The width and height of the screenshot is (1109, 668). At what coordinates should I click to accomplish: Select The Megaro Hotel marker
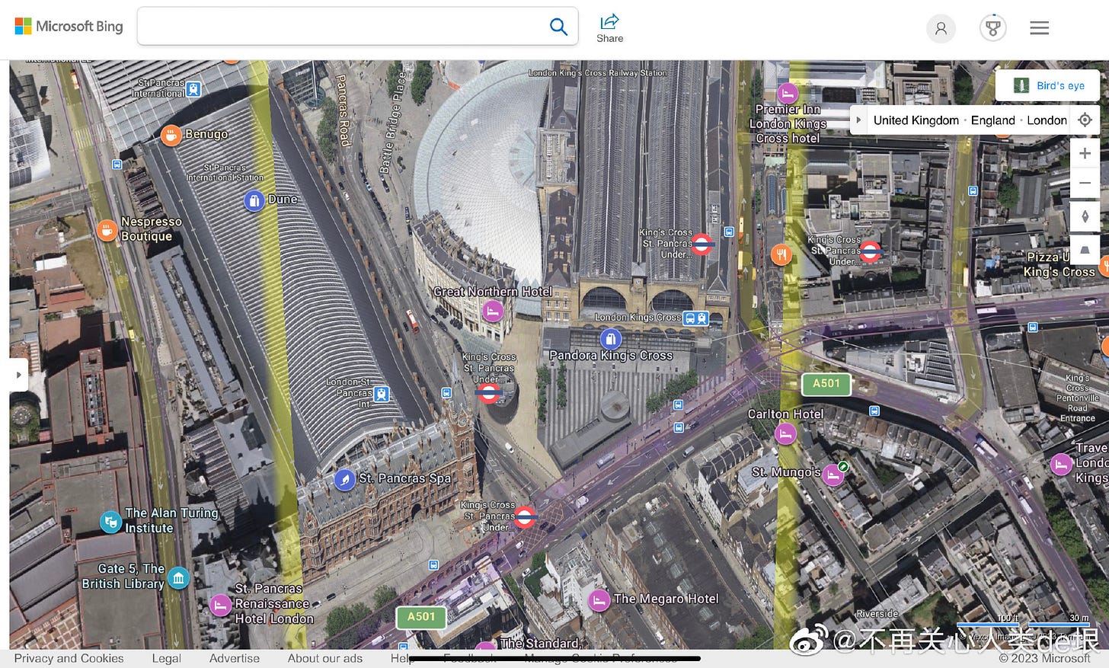599,601
